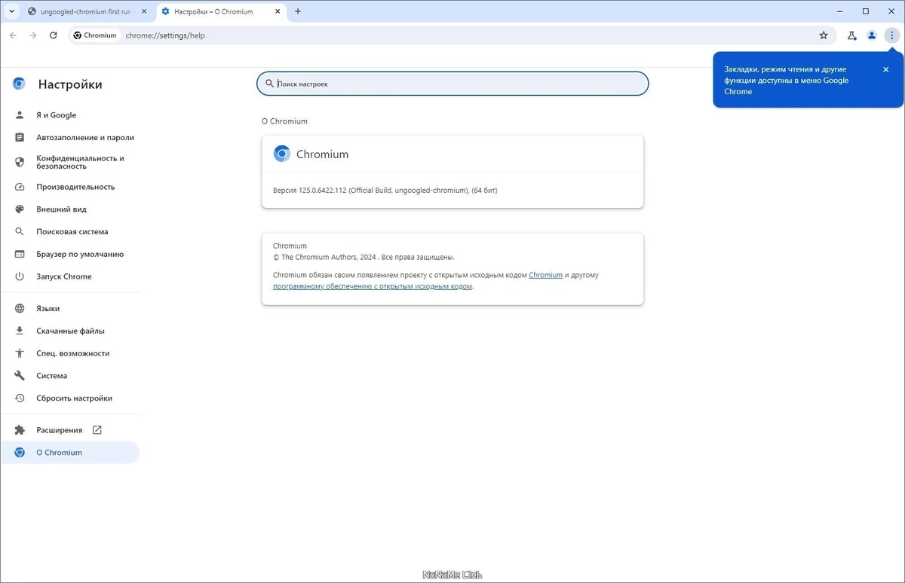Open Сбросить настройки section
The height and width of the screenshot is (583, 905).
point(70,398)
